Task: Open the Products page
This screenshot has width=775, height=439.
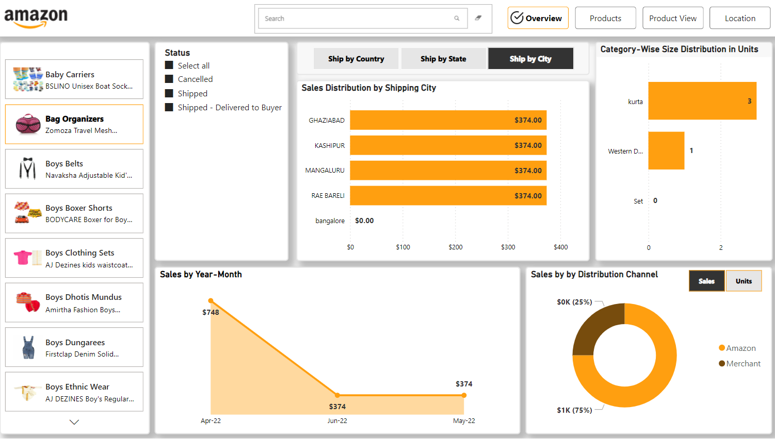Action: pyautogui.click(x=605, y=18)
